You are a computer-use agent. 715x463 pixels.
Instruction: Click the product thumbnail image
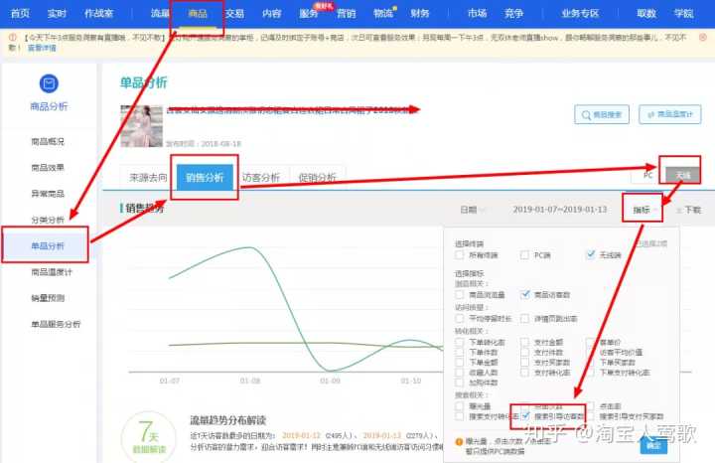click(140, 126)
